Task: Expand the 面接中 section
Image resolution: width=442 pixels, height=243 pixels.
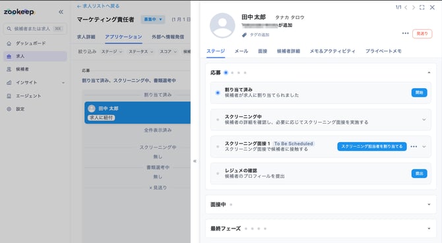Action: [x=429, y=204]
